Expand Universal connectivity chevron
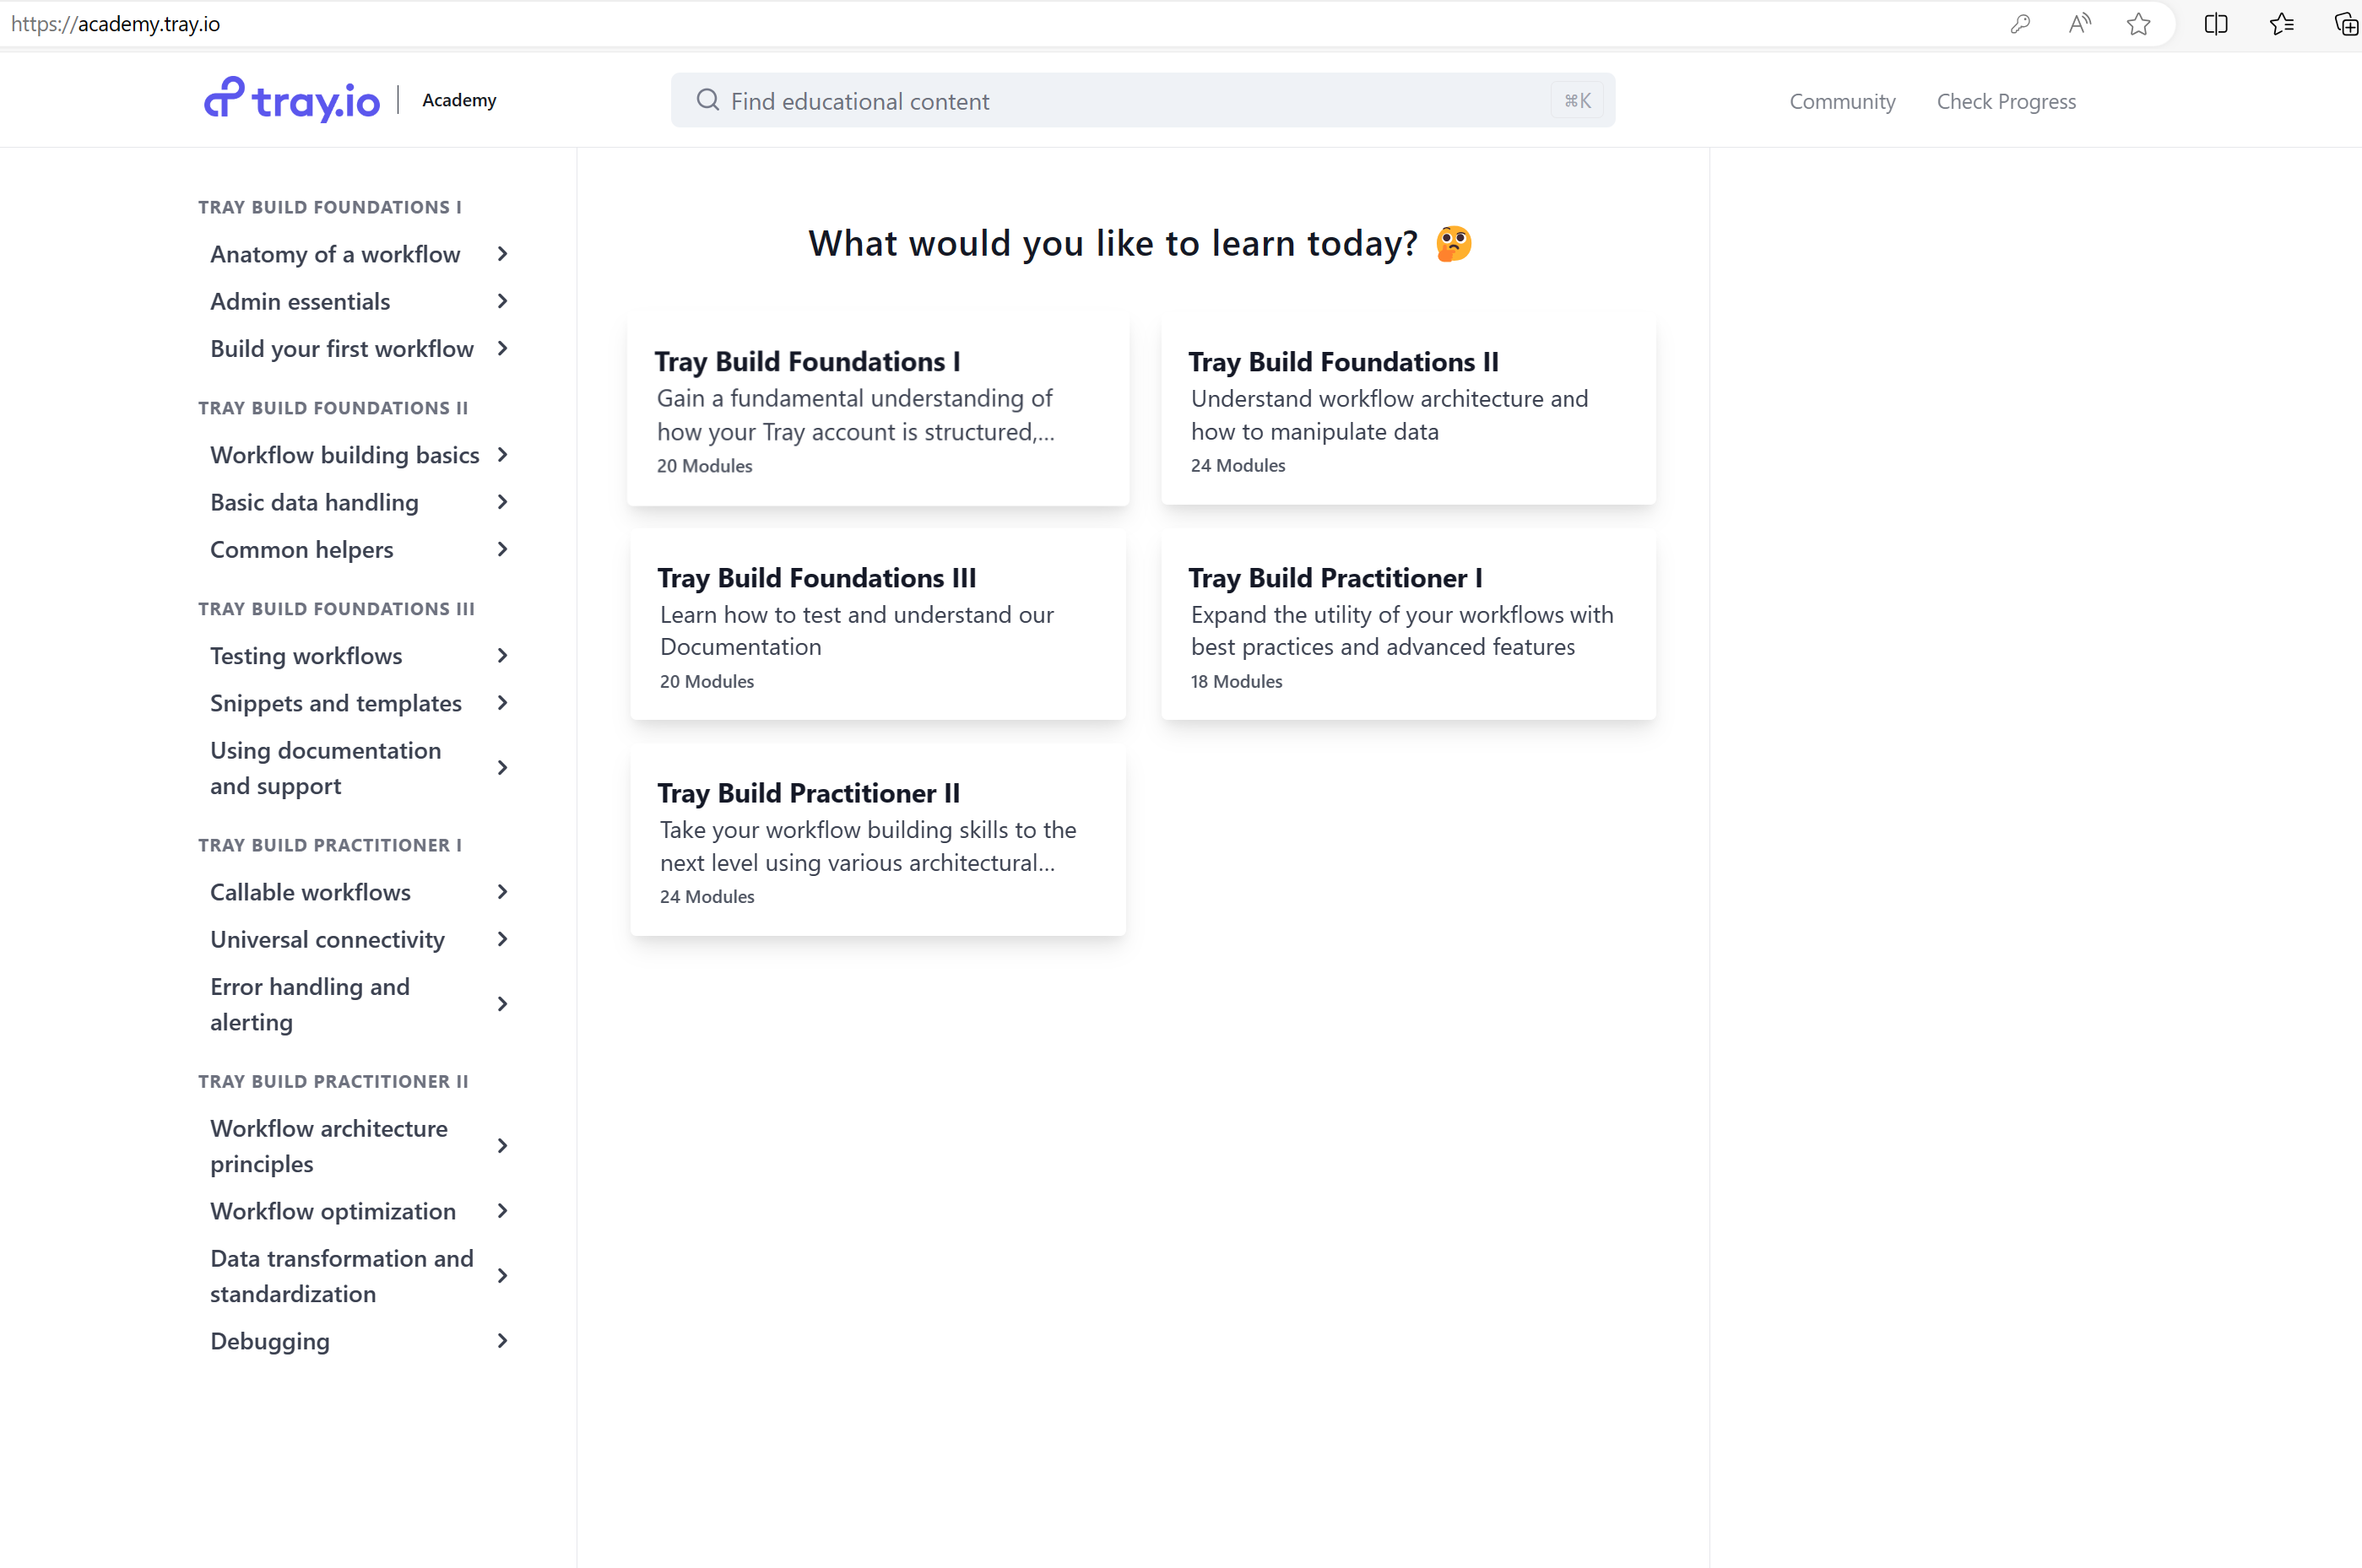 click(502, 939)
